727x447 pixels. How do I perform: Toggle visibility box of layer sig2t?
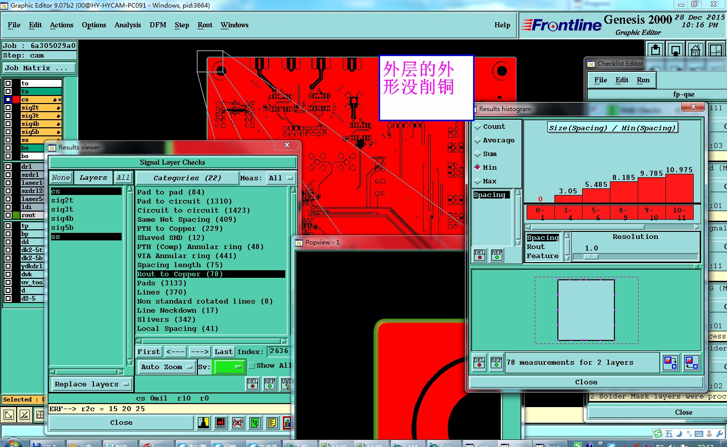click(8, 108)
